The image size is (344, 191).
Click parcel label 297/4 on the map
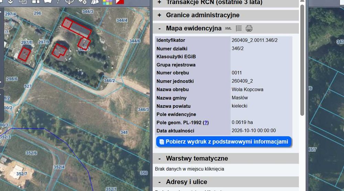pos(10,14)
